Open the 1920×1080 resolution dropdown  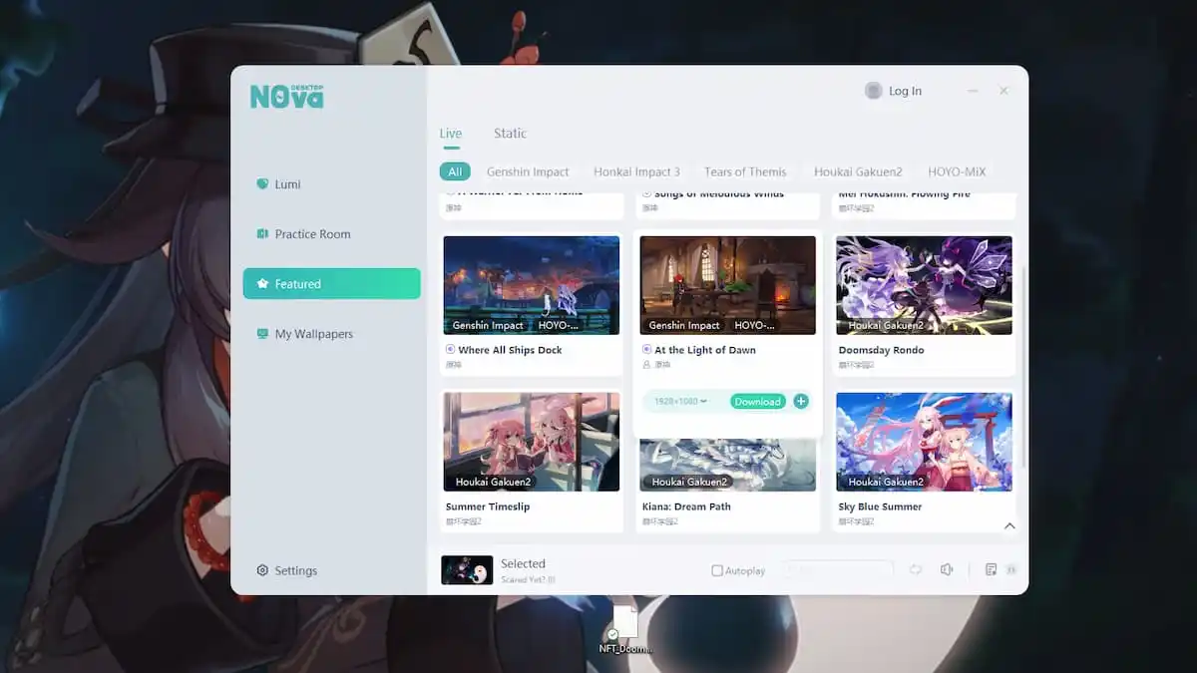click(x=681, y=402)
